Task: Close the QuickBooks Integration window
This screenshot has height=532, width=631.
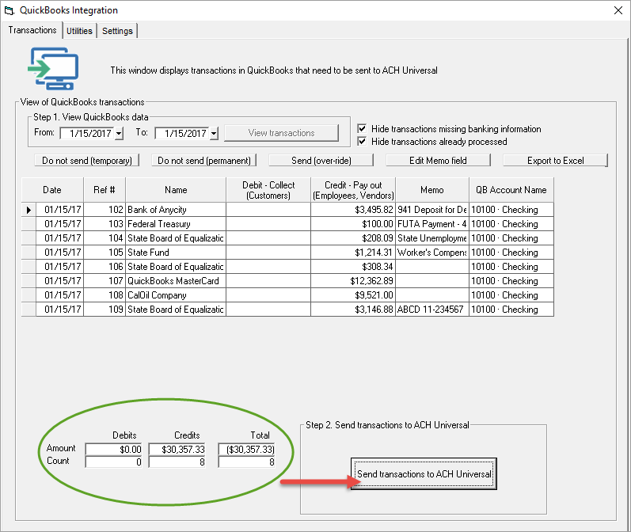Action: tap(618, 10)
